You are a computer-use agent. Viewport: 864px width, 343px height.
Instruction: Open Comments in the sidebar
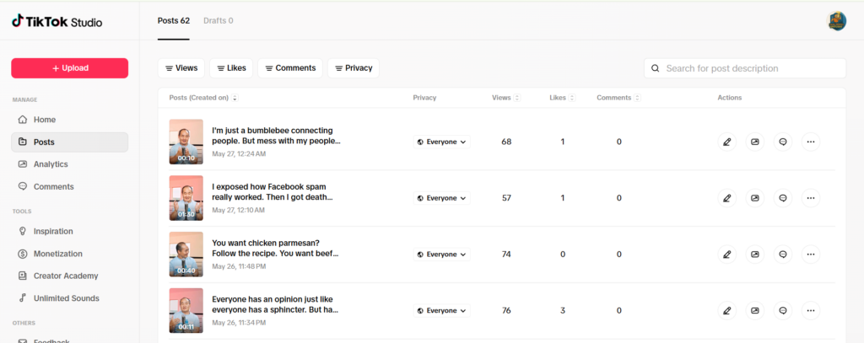69,186
